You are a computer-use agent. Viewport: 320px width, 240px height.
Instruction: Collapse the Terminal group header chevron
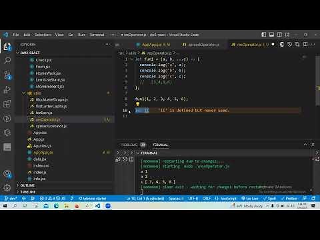pos(138,153)
